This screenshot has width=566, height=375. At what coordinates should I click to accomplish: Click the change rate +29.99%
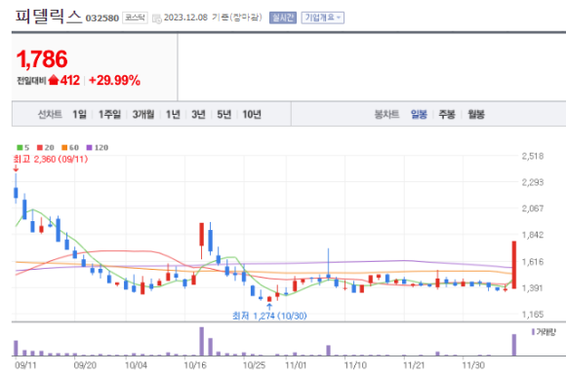pos(114,80)
